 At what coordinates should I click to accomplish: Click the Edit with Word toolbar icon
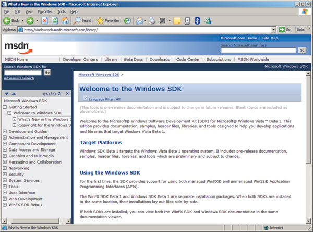[x=162, y=20]
